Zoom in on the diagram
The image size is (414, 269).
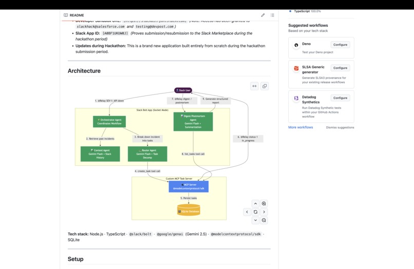(264, 203)
